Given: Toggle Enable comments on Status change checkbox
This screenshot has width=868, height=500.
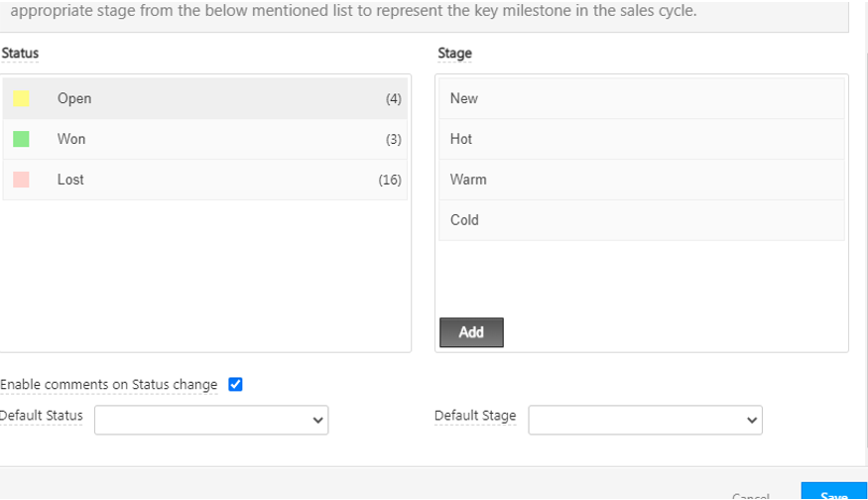Looking at the screenshot, I should click(235, 385).
